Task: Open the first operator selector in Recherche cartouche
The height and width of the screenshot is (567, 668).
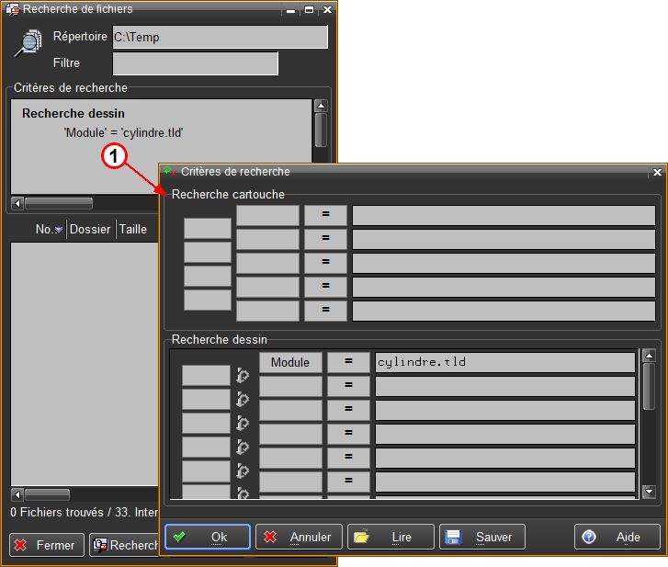Action: 325,215
